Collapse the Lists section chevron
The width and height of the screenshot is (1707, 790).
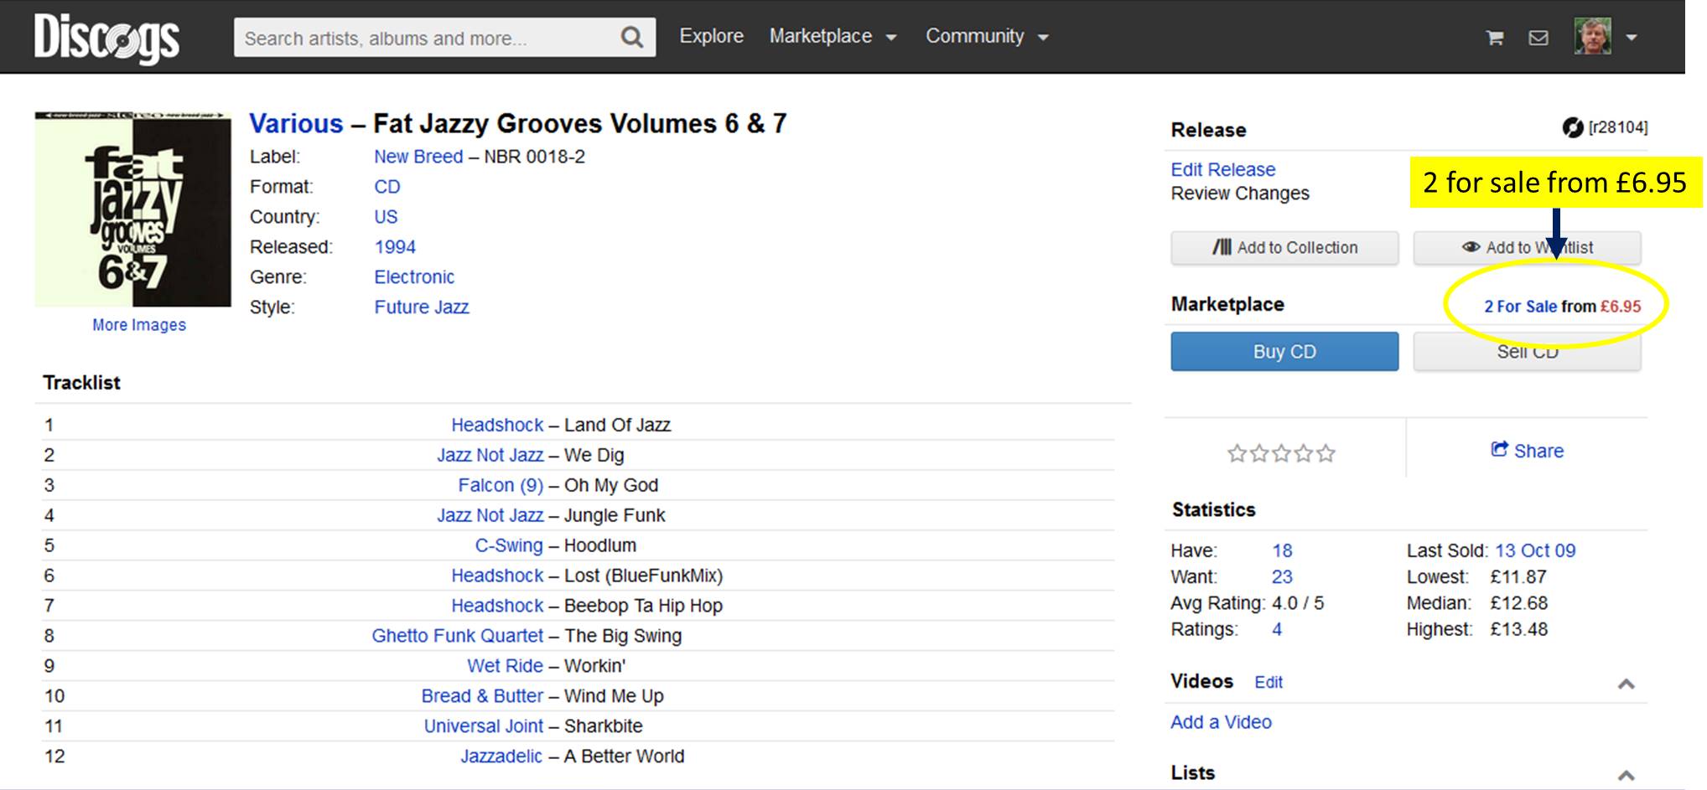1626,775
